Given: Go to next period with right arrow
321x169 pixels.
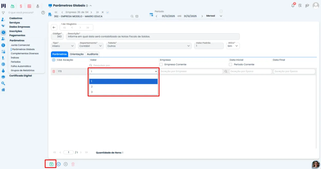Looking at the screenshot, I should tap(202, 16).
